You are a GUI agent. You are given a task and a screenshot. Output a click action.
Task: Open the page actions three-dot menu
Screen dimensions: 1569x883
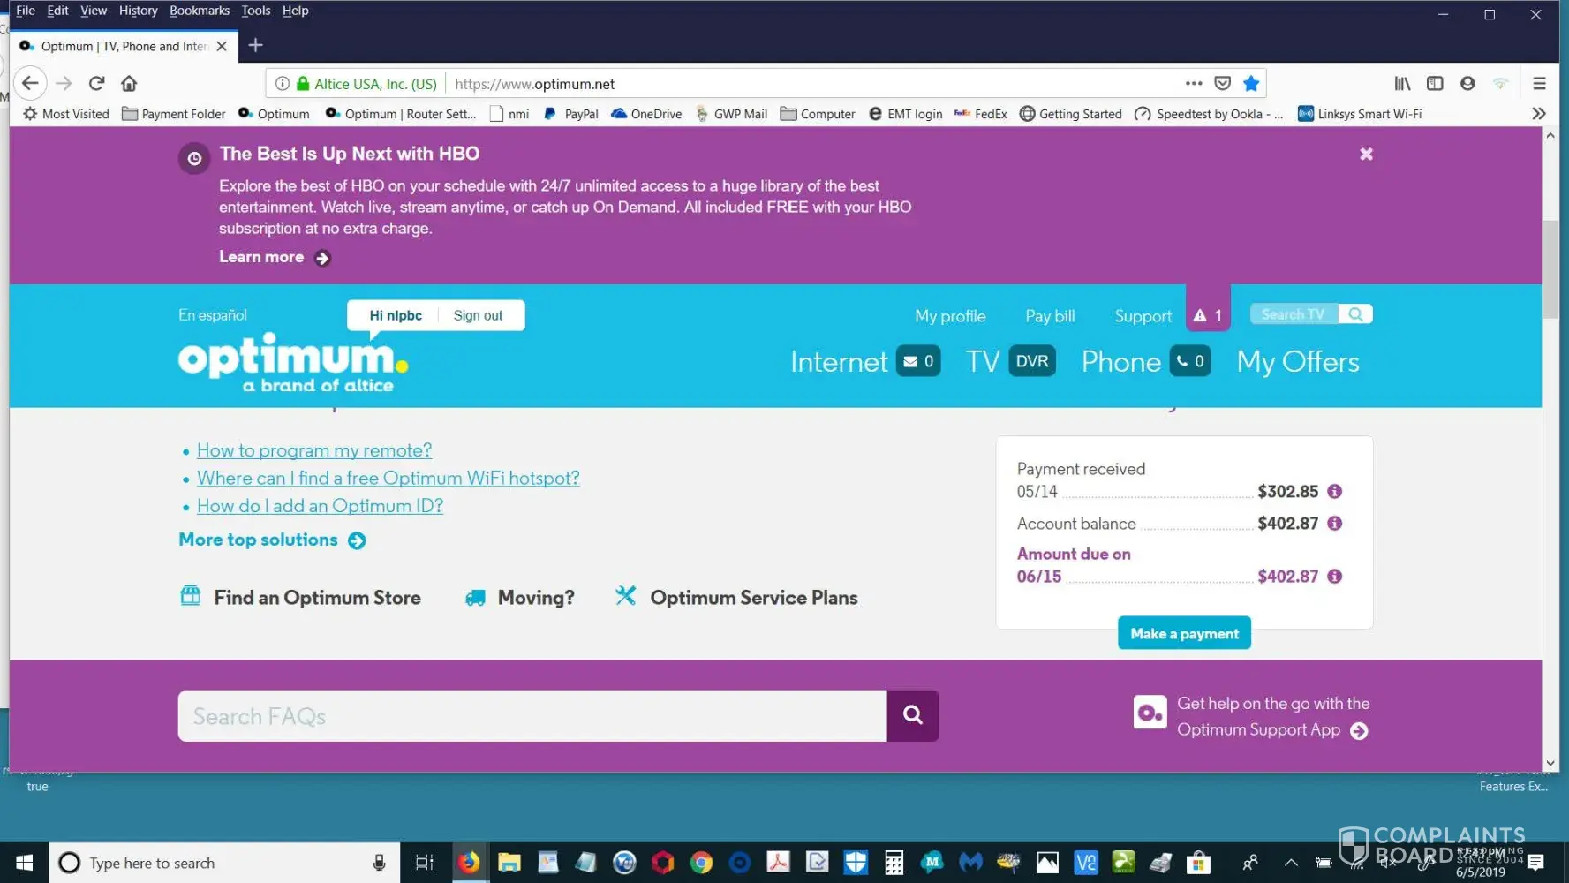[x=1194, y=84]
